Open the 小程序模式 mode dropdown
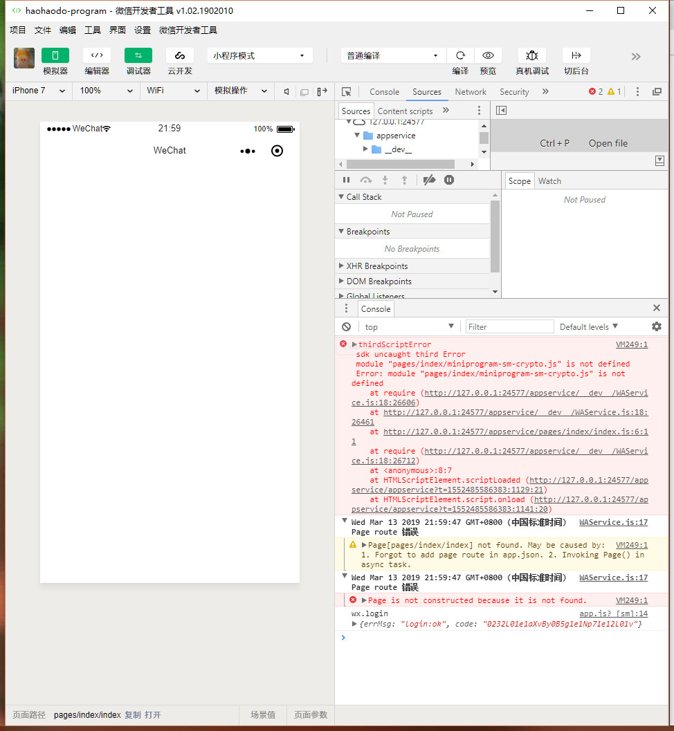The image size is (674, 731). point(259,55)
